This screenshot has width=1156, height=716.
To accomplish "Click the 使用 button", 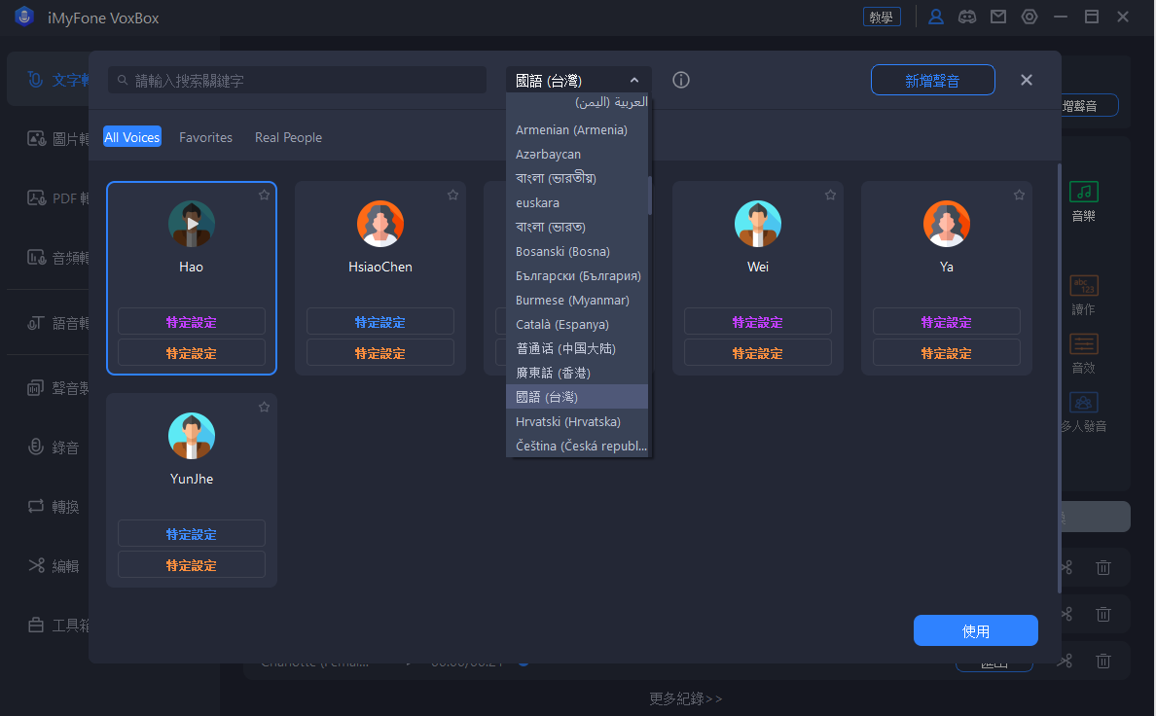I will click(x=975, y=630).
